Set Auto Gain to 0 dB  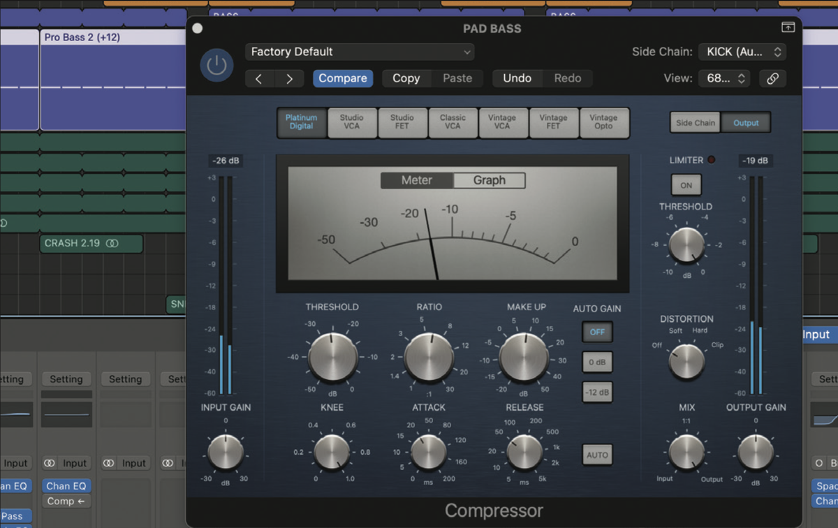(x=597, y=362)
